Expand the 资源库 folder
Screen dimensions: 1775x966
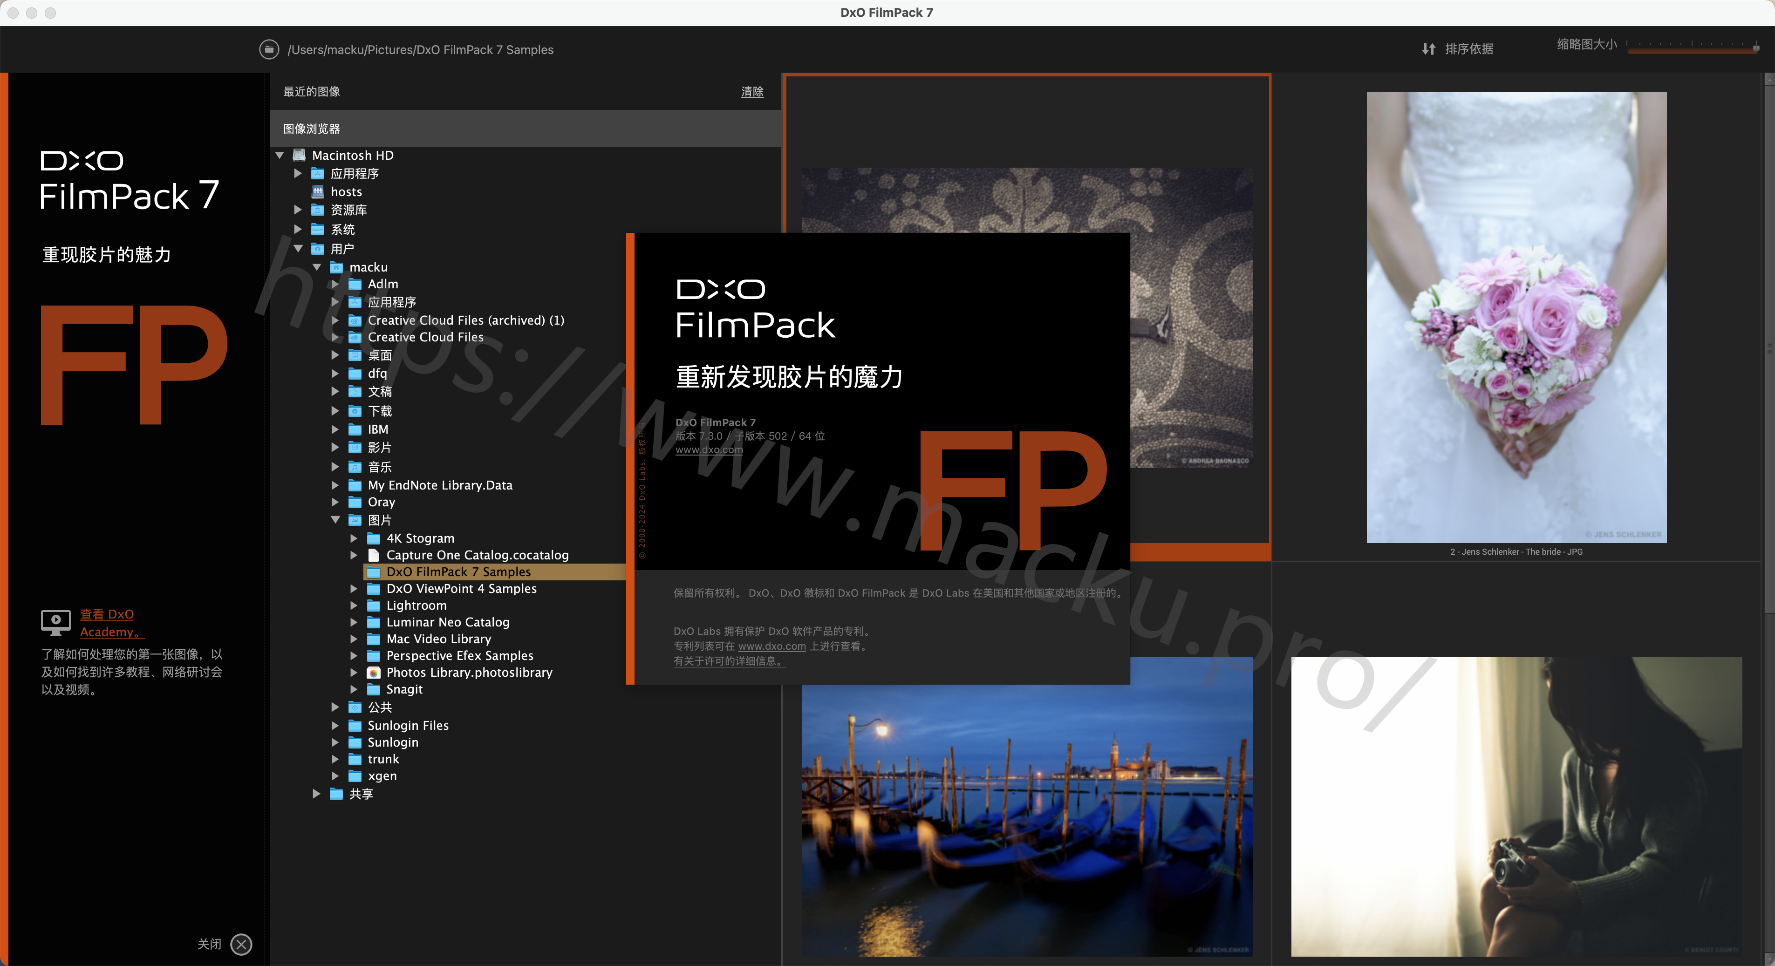point(298,210)
